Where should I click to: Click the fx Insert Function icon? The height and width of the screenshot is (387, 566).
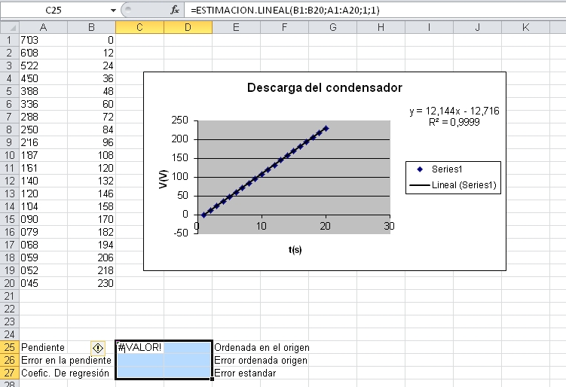coord(175,11)
